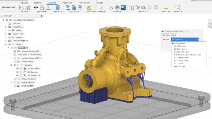
Task: Switch to the INSPECTION tab
Action: point(67,3)
